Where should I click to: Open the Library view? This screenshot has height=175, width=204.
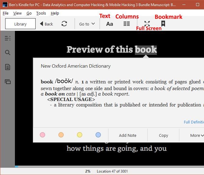pyautogui.click(x=20, y=24)
